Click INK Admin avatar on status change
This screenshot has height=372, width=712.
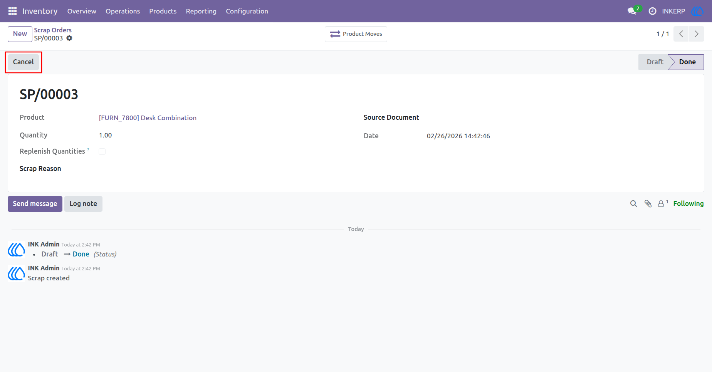coord(17,250)
